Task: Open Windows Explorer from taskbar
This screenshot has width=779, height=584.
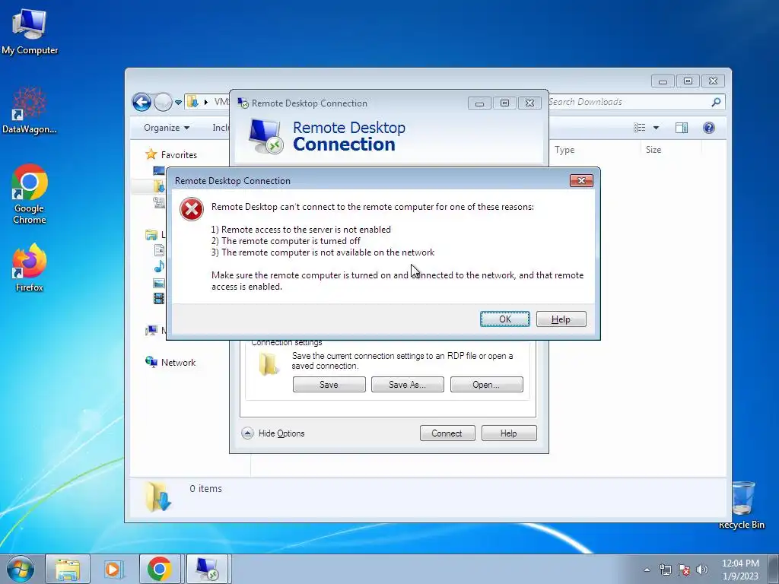Action: coord(68,569)
